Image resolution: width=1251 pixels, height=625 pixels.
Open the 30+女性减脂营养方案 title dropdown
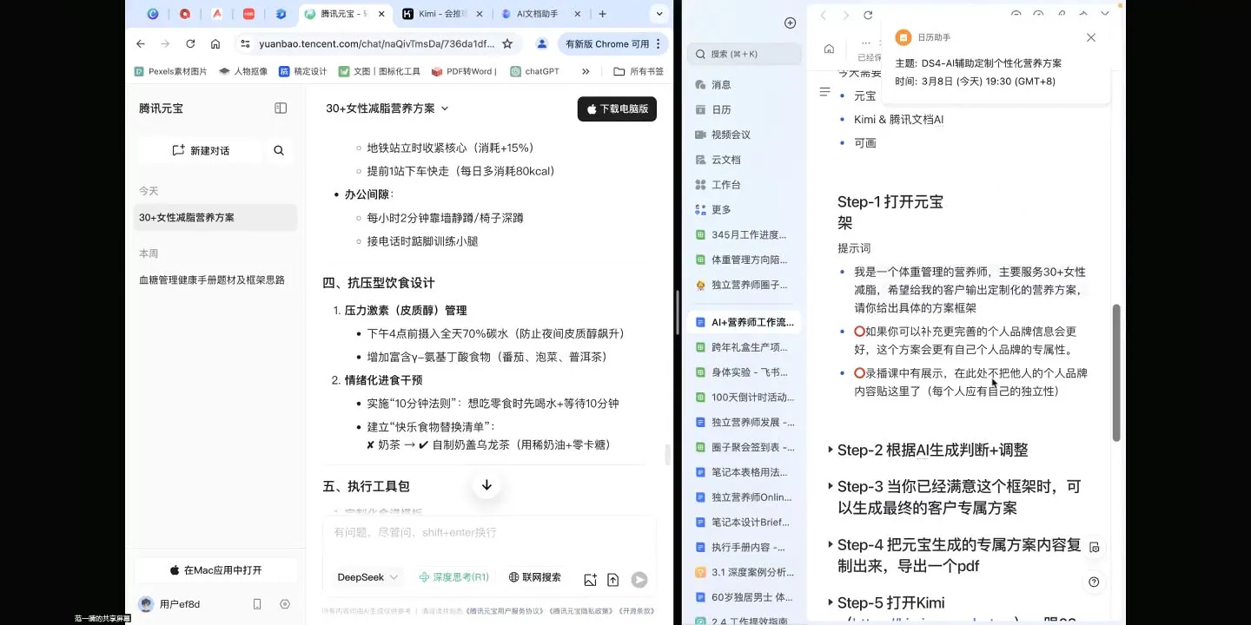444,109
